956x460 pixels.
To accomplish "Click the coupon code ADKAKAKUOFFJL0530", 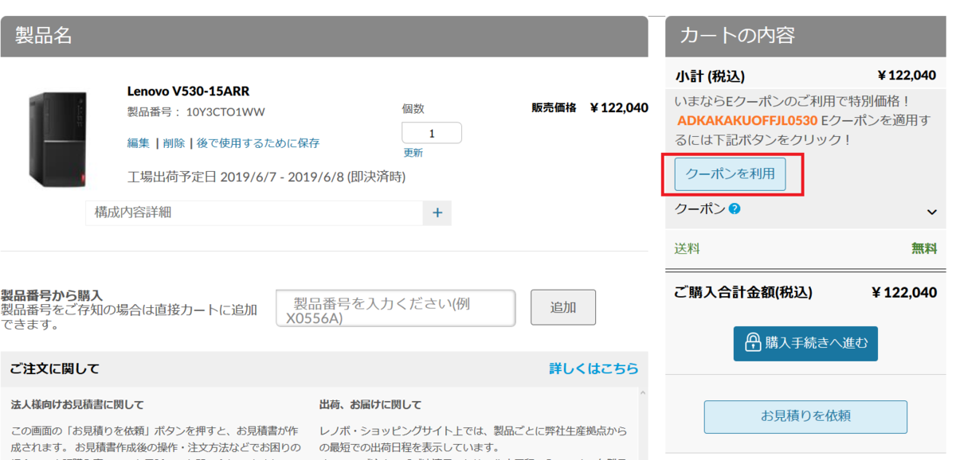I will coord(747,121).
